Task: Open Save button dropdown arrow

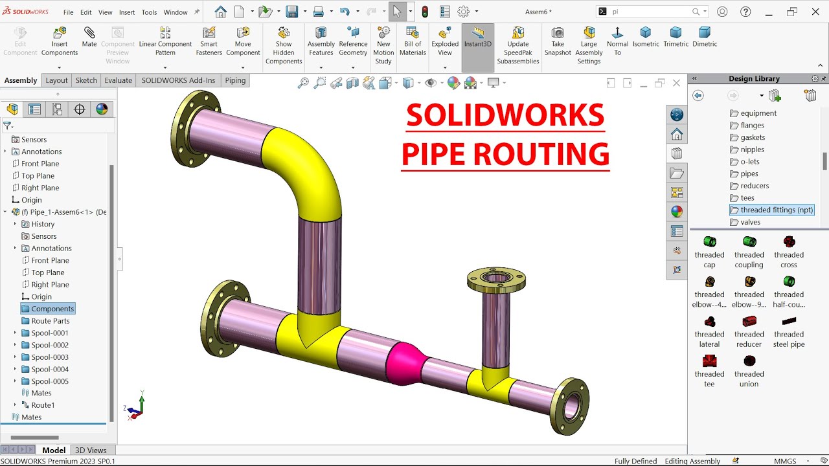Action: point(304,12)
